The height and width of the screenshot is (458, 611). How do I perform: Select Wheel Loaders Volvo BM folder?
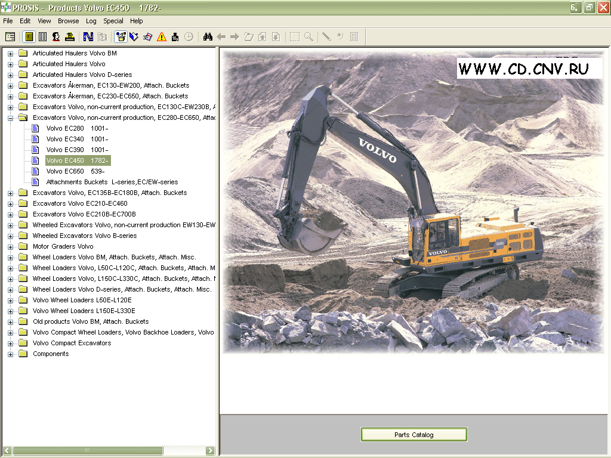tap(114, 257)
